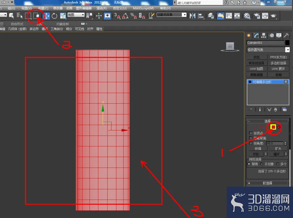Viewport: 293px width, 218px height.
Task: Open Schematic View
Action: coord(237,16)
